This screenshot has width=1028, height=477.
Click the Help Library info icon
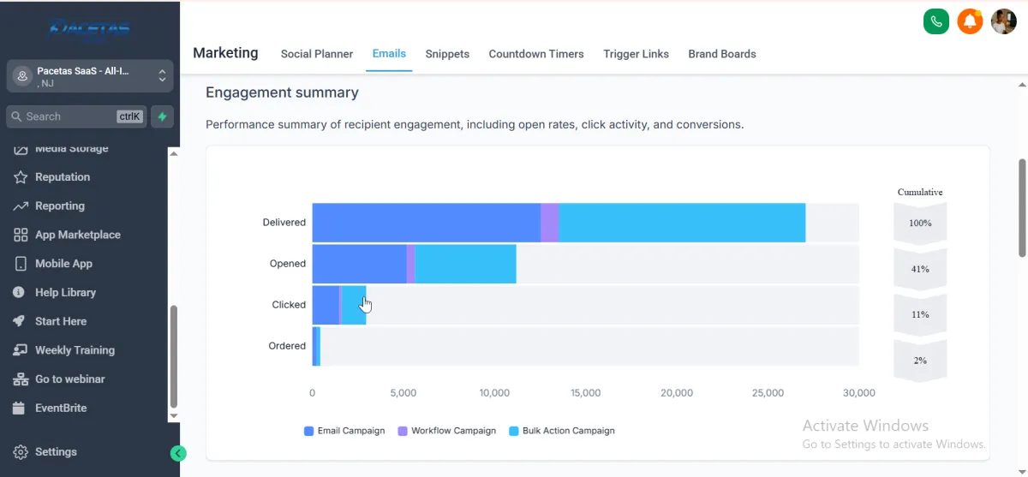(19, 292)
